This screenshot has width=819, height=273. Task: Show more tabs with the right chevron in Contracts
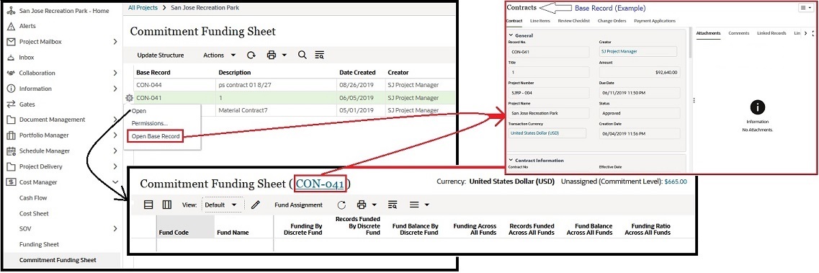tap(805, 33)
